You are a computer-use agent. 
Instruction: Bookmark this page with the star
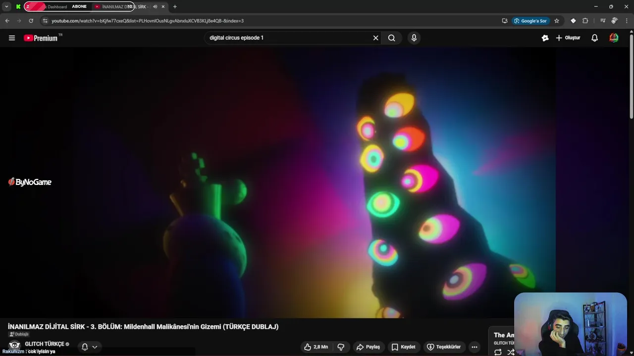point(557,21)
